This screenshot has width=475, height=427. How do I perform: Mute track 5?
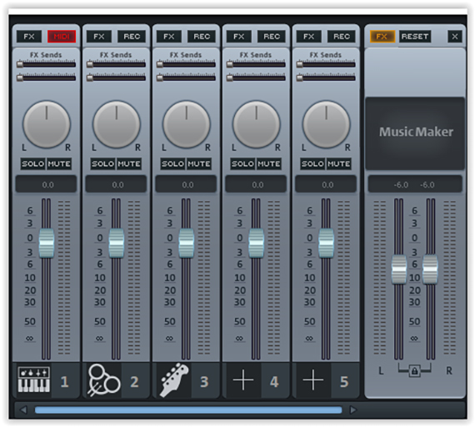(339, 163)
